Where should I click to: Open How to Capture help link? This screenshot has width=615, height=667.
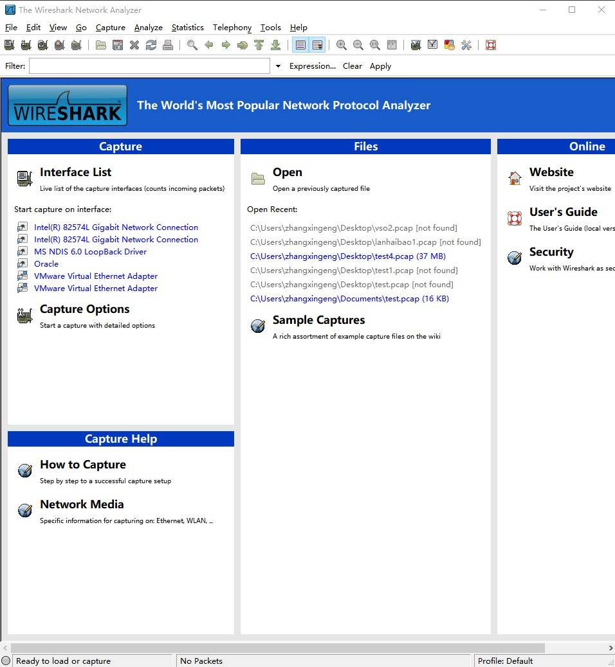pos(83,465)
